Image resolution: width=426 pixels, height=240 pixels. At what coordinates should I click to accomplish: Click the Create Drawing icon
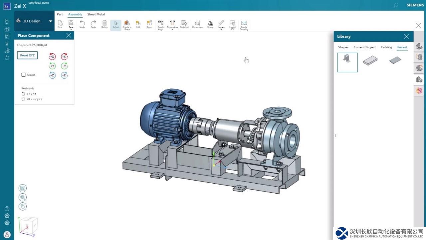(x=244, y=24)
